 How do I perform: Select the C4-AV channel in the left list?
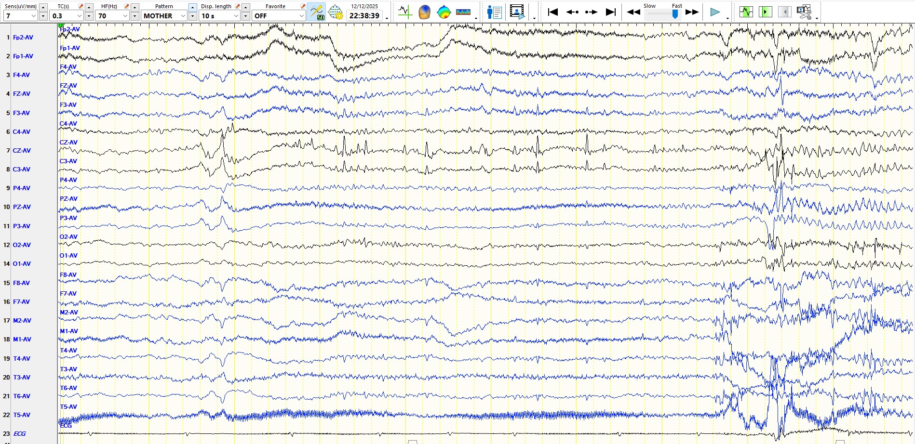click(22, 132)
